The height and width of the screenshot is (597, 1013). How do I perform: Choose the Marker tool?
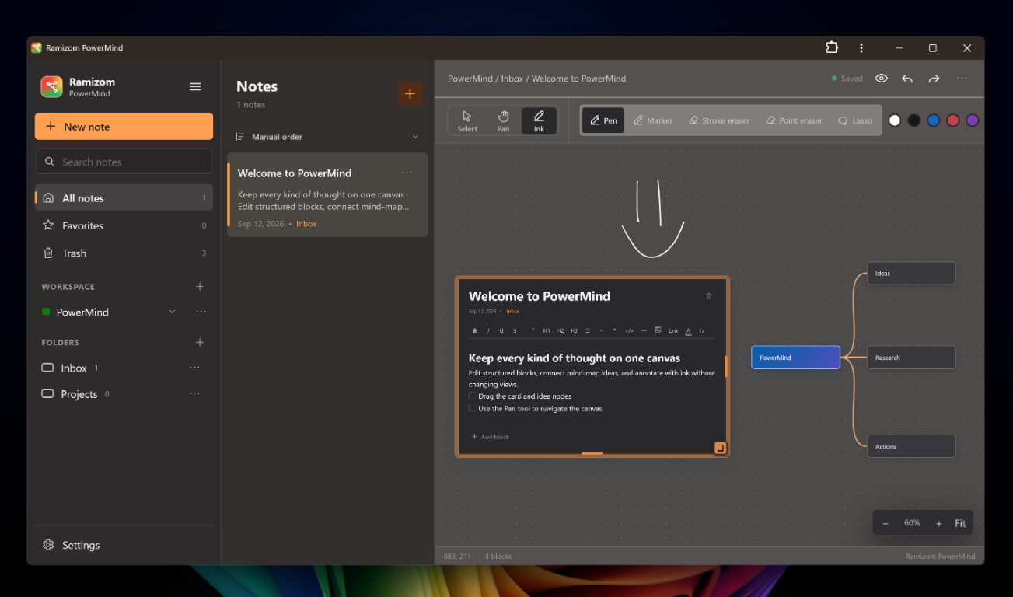(x=652, y=120)
